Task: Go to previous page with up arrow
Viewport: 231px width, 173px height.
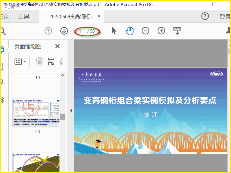Action: click(x=48, y=31)
